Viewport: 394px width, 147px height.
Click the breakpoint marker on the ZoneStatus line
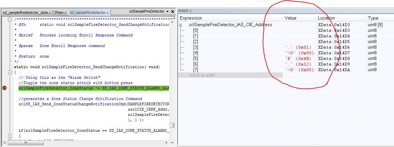pyautogui.click(x=4, y=88)
